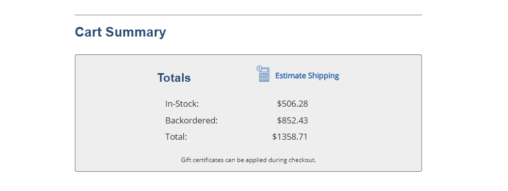
Task: Click the word Estimate in the shipping link
Action: 291,76
